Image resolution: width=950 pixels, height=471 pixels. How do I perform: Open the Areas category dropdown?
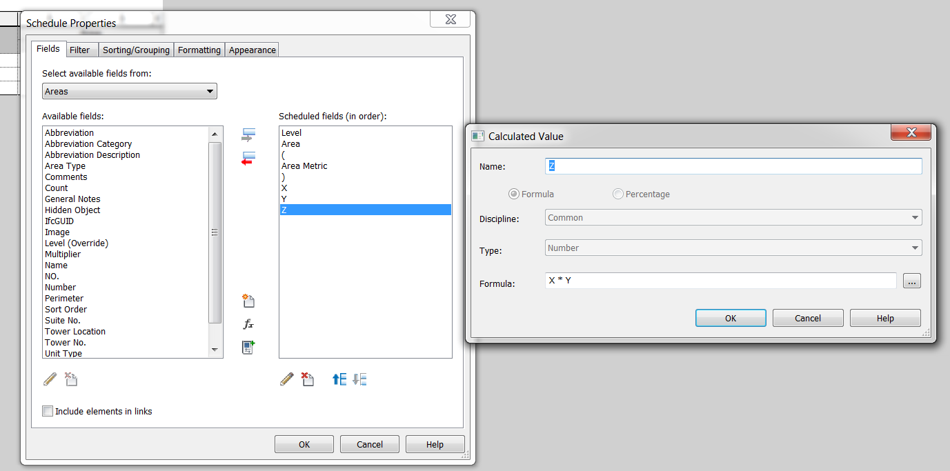(x=130, y=91)
